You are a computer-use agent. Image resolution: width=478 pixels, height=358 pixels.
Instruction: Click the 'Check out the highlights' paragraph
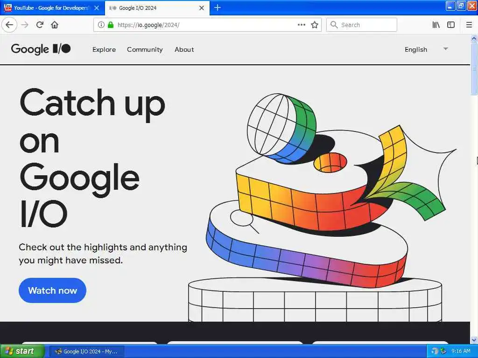pyautogui.click(x=103, y=254)
